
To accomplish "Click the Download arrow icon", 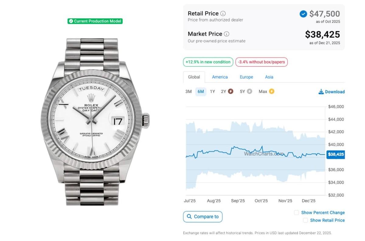I will tap(321, 92).
